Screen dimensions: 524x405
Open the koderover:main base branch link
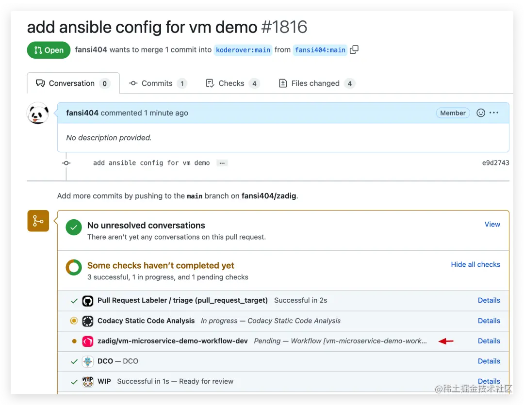coord(243,50)
